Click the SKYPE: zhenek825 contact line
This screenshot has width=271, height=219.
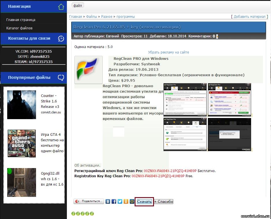point(33,57)
